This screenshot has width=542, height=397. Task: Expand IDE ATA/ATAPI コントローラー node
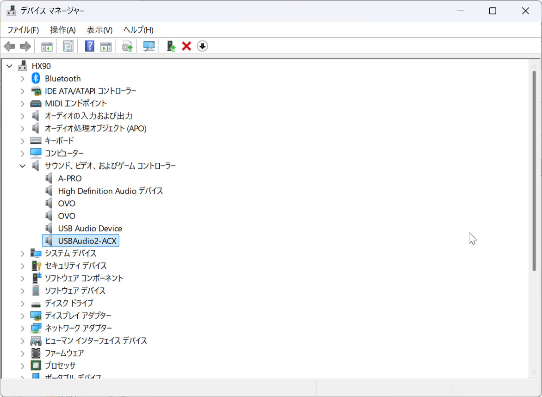click(x=23, y=91)
